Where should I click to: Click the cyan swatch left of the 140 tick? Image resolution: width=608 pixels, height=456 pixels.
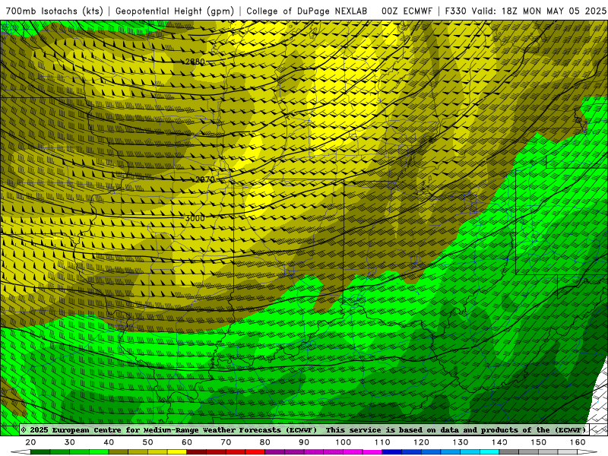click(x=489, y=452)
